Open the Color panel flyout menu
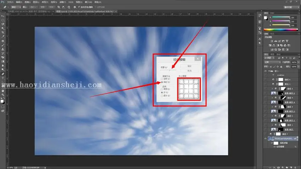 (x=299, y=13)
